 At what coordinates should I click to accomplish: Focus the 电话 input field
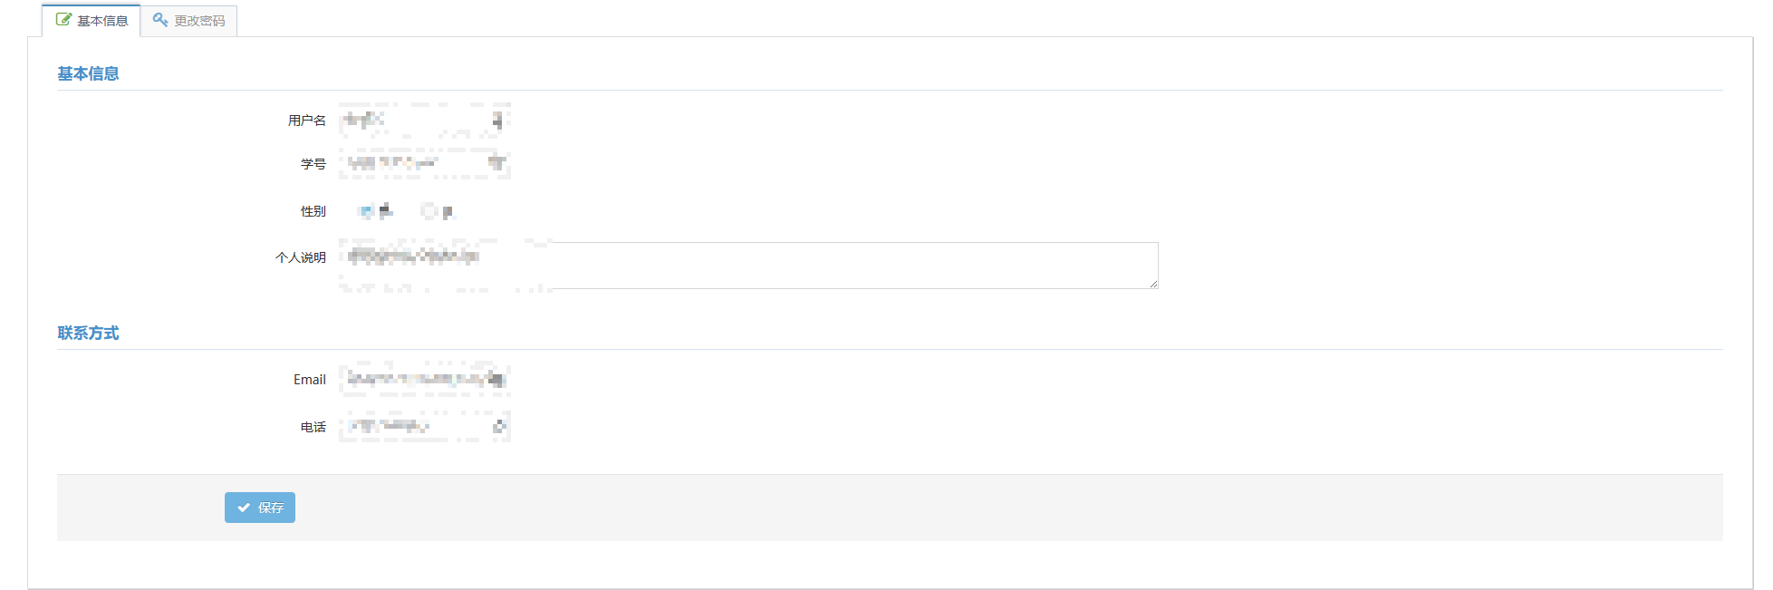(425, 426)
